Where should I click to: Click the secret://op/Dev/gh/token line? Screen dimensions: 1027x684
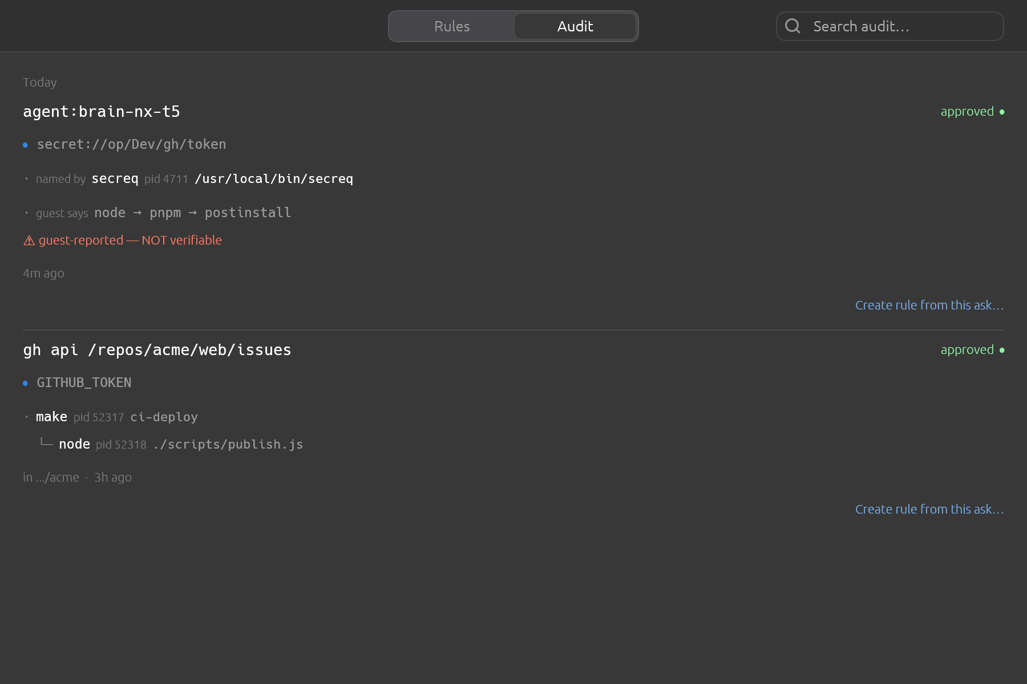[131, 144]
